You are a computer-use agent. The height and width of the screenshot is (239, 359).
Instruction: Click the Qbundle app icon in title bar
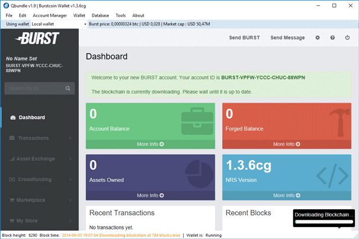point(6,6)
